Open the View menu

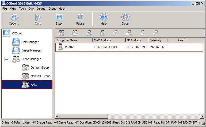pyautogui.click(x=13, y=9)
